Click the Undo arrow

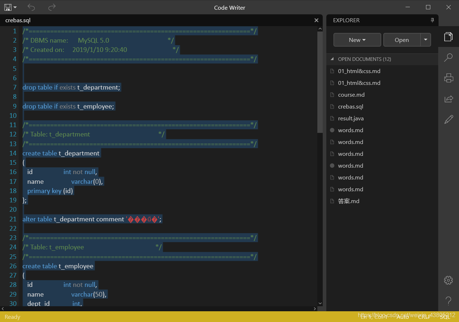click(31, 7)
